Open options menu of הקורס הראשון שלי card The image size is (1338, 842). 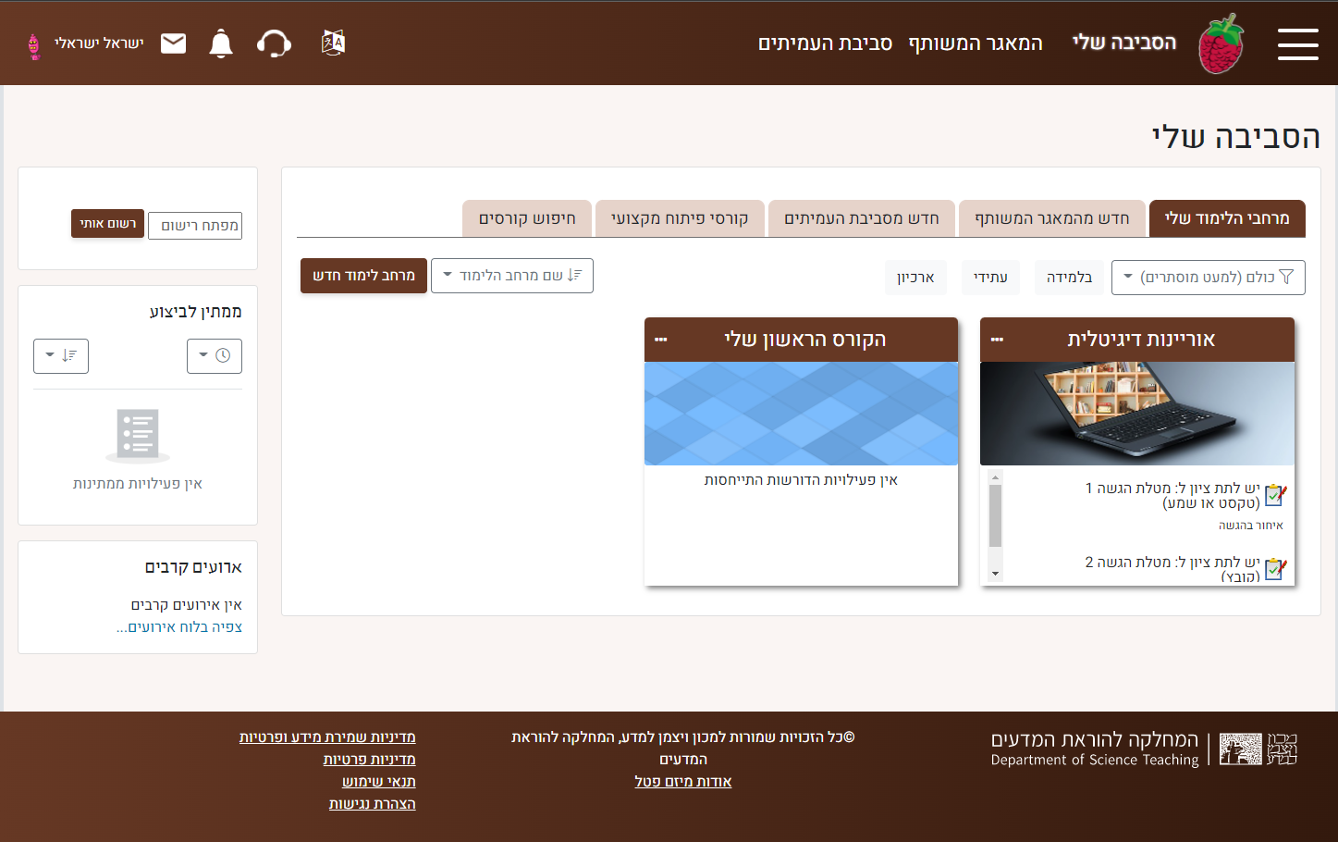tap(660, 340)
